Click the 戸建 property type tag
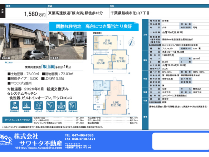Image resolution: width=209 pixels, height=157 pixels. pyautogui.click(x=3, y=11)
